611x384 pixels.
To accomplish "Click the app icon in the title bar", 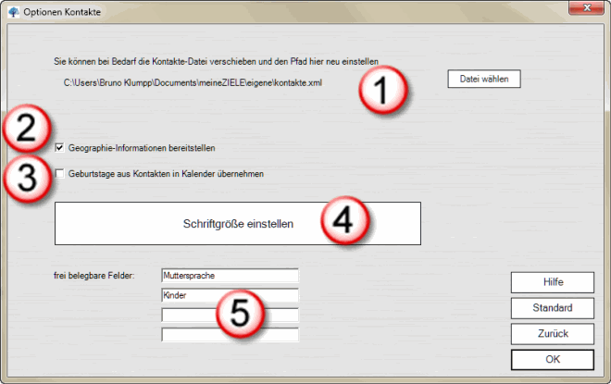I will [12, 11].
